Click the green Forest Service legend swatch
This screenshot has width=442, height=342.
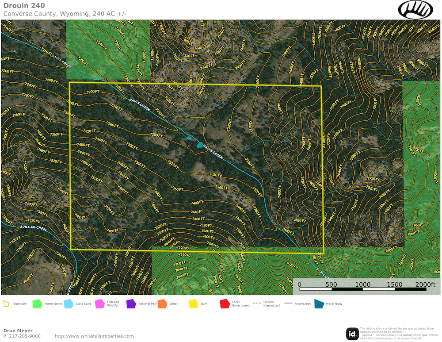[x=37, y=304]
